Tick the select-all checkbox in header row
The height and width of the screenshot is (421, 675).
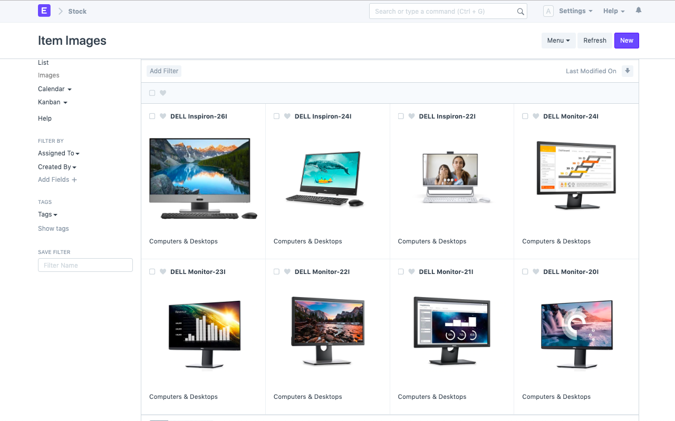(x=152, y=93)
